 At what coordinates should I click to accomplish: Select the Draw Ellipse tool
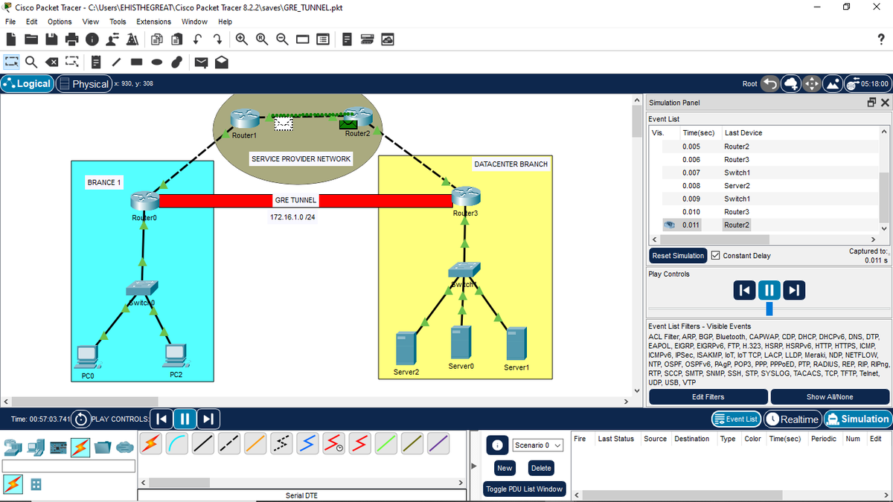pos(156,62)
